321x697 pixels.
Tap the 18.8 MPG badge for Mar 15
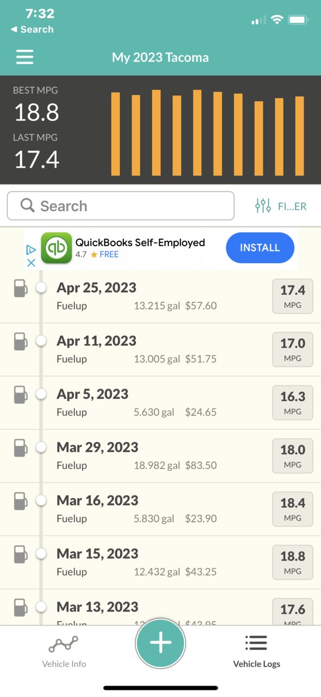(x=293, y=563)
